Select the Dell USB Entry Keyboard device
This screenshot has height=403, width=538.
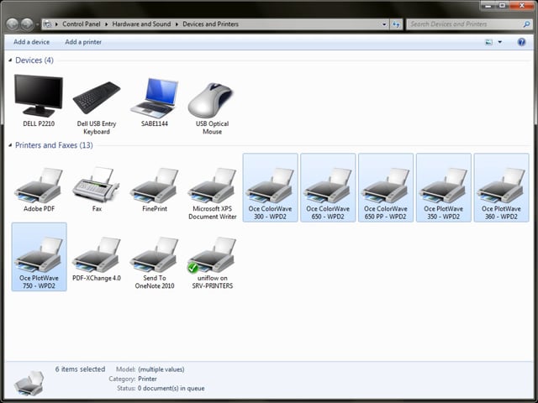97,105
